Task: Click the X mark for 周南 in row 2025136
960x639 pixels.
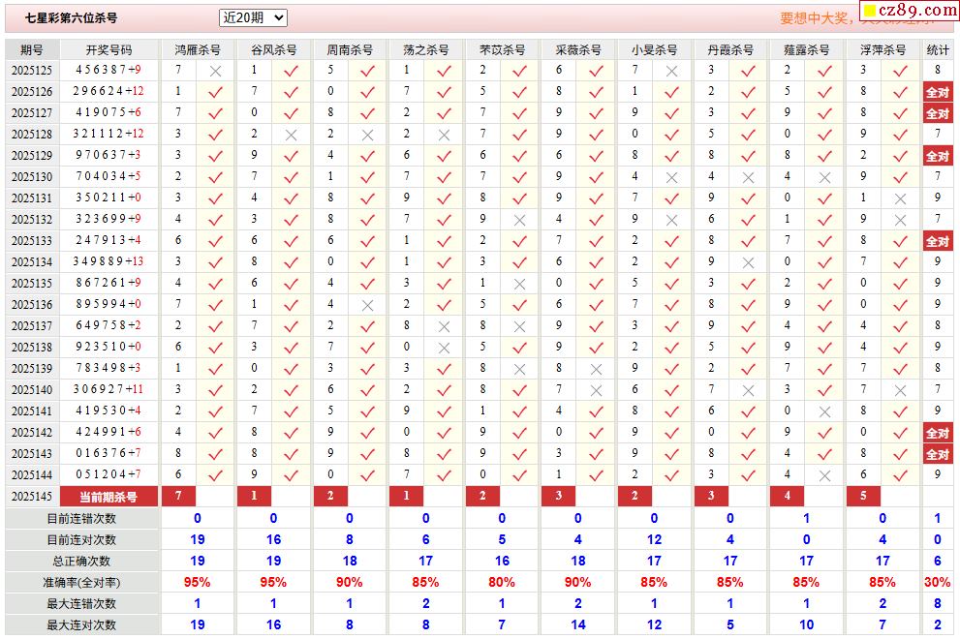Action: tap(367, 305)
